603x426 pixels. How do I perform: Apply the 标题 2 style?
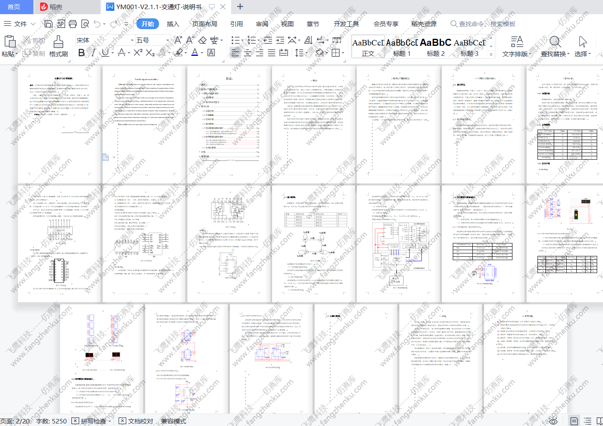435,47
